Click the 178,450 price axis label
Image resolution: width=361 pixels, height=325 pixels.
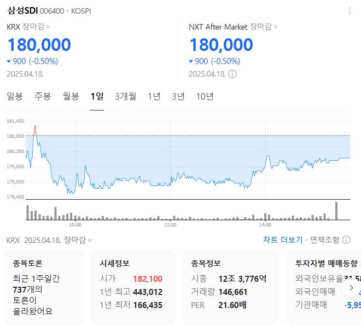point(15,197)
